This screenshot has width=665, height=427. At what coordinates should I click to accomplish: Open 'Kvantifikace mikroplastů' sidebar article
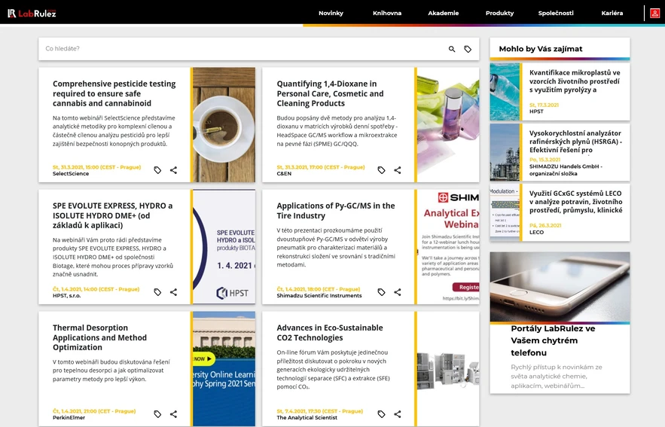coord(574,81)
